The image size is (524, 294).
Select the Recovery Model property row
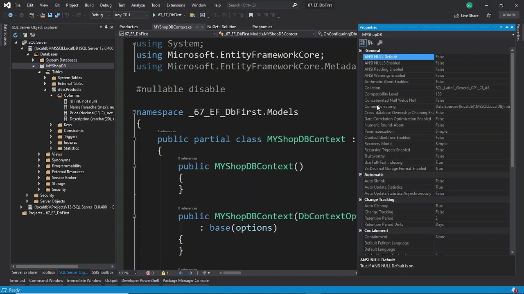(436, 144)
